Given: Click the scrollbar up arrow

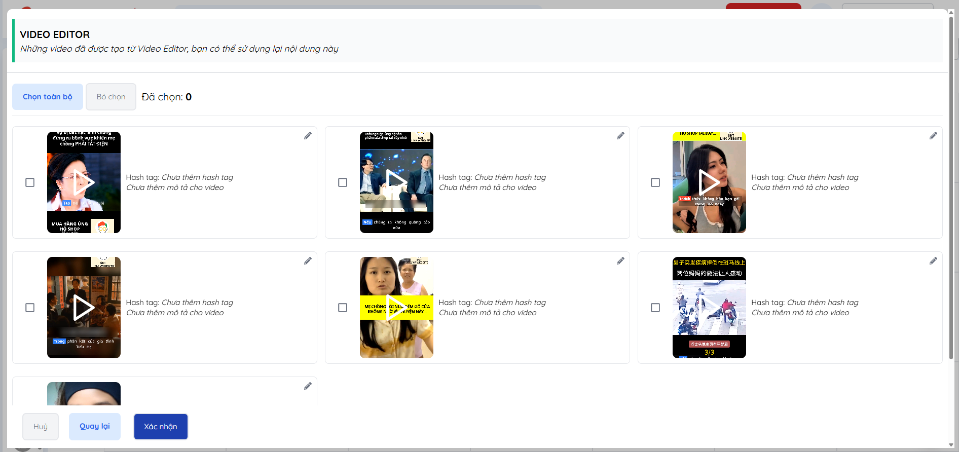Looking at the screenshot, I should pos(951,13).
